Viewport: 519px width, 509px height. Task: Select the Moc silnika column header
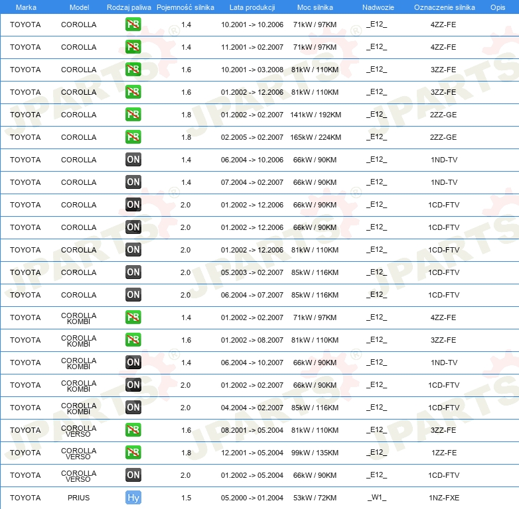point(315,7)
